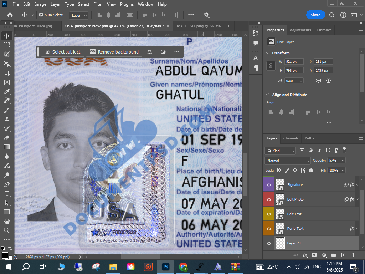The height and width of the screenshot is (274, 365).
Task: Open the options bar gear settings
Action: 206,15
